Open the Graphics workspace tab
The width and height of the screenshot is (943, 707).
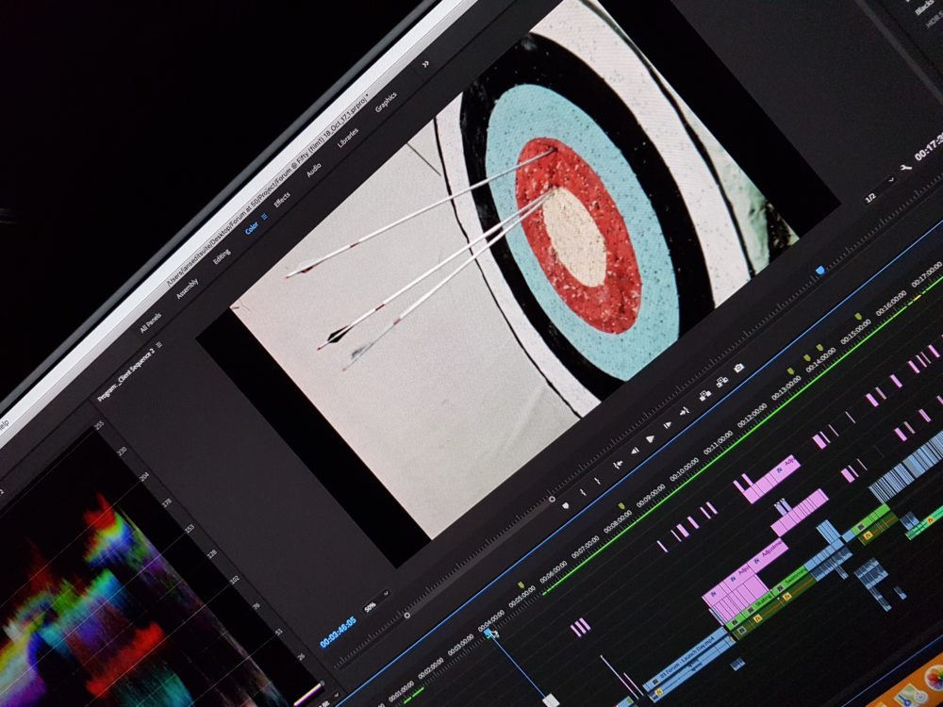386,103
